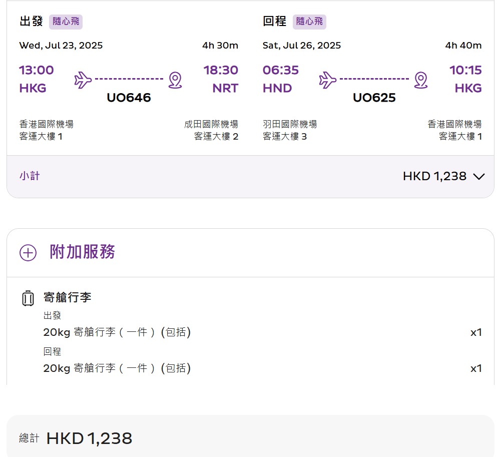Click the 回程 return heading

[x=274, y=22]
